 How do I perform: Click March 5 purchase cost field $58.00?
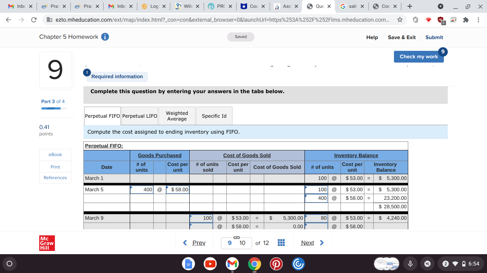(178, 190)
